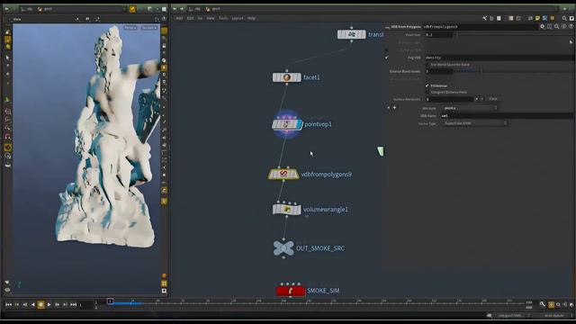The image size is (576, 324).
Task: Click the red magnet snapping icon in viewport toolbar
Action: click(8, 137)
